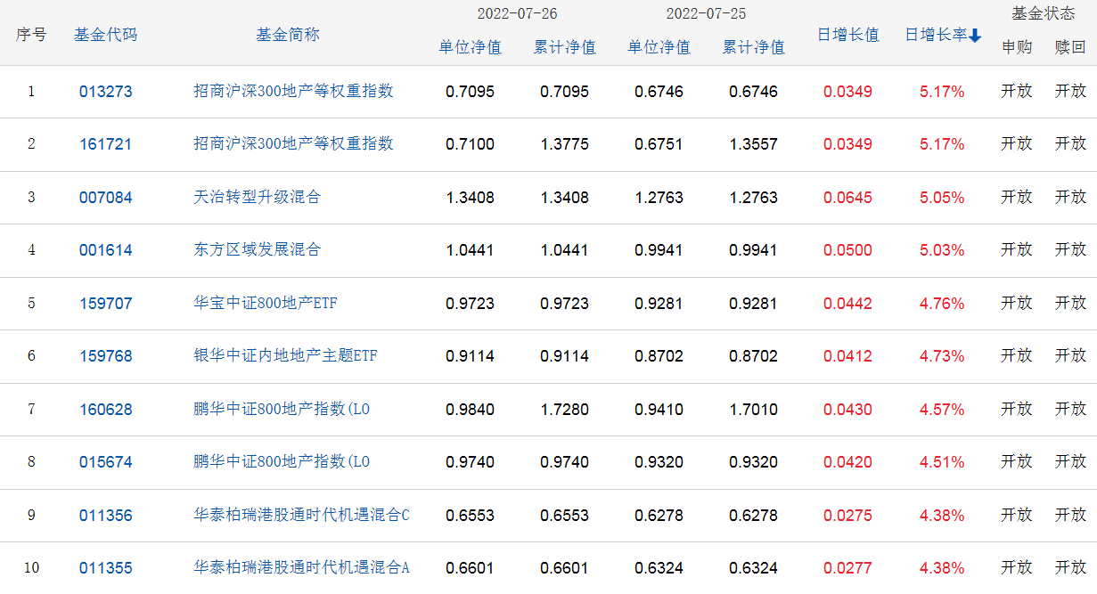This screenshot has height=594, width=1097.
Task: Open 华宝中证800地产ETF fund name
Action: pyautogui.click(x=266, y=303)
